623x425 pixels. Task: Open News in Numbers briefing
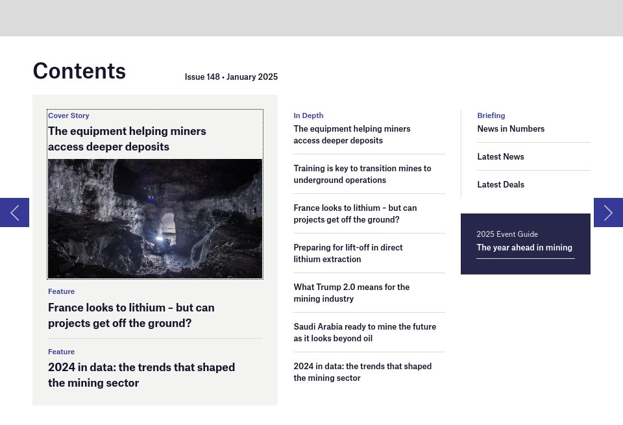(511, 128)
